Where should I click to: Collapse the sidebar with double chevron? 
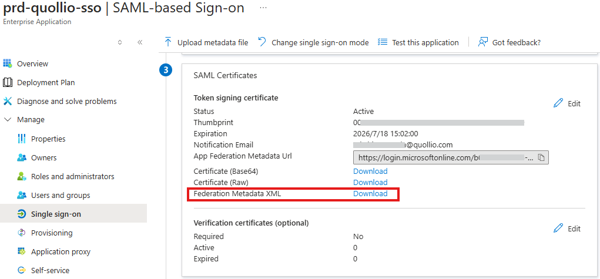pos(140,42)
